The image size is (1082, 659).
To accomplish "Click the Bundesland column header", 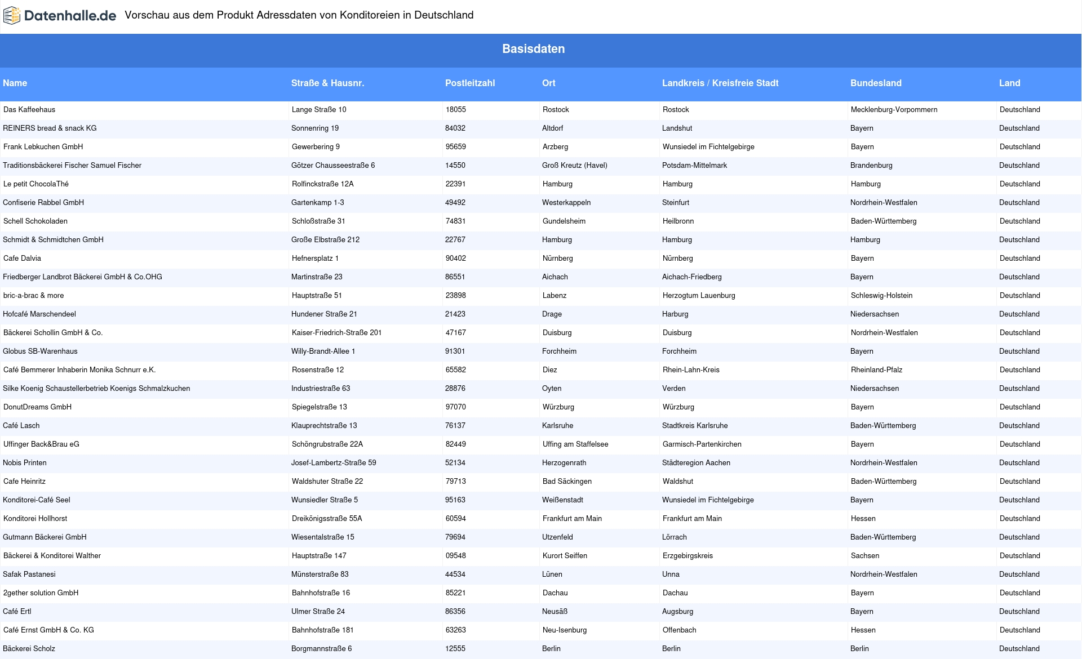I will click(x=876, y=83).
